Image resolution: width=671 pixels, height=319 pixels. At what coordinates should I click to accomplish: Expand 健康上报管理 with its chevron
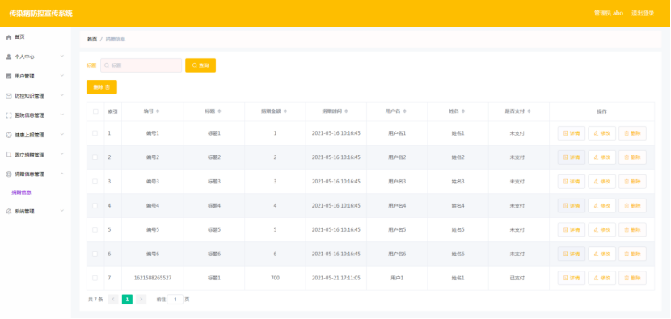click(x=62, y=135)
